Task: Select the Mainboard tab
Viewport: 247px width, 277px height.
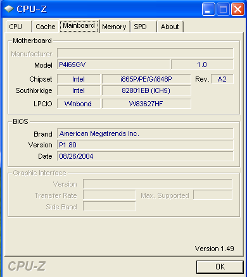Action: [x=79, y=26]
